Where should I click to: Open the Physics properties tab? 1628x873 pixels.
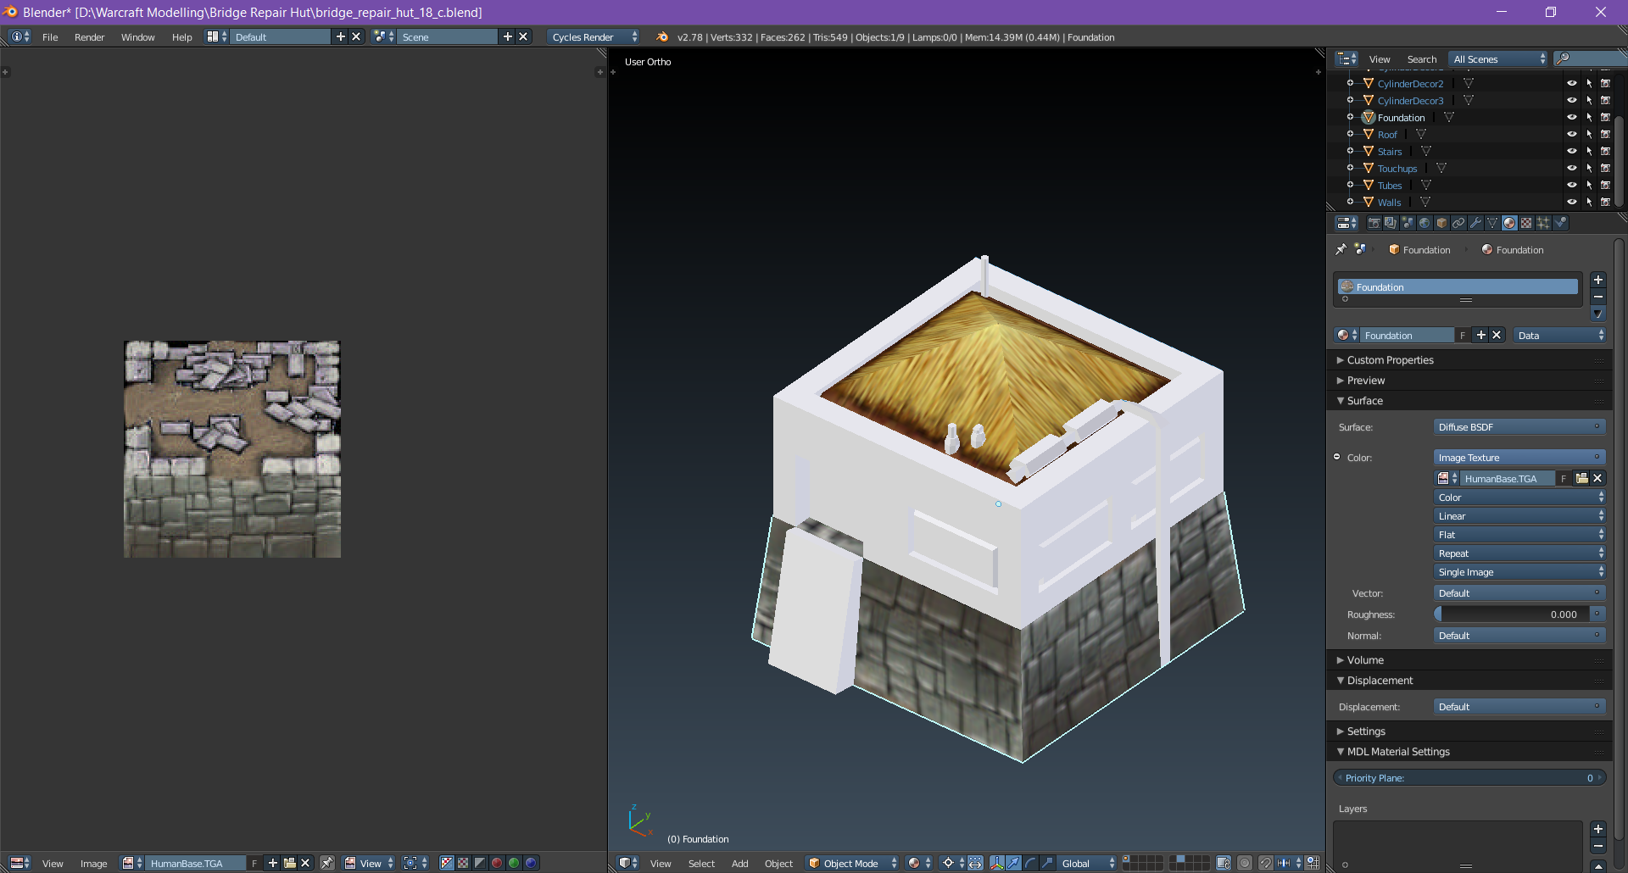[1560, 223]
